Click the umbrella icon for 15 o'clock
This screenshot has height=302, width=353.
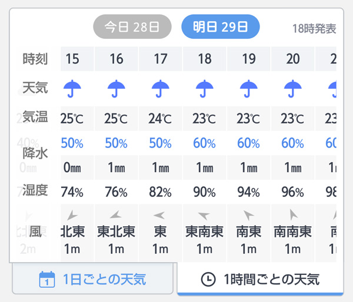73,89
